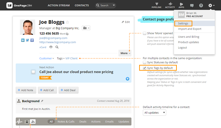The height and width of the screenshot is (128, 221).
Task: Show organization contacts timeline icon
Action: point(33,121)
